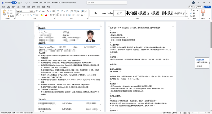212x114 pixels.
Task: Collapse the ribbon with chevron
Action: pos(209,18)
